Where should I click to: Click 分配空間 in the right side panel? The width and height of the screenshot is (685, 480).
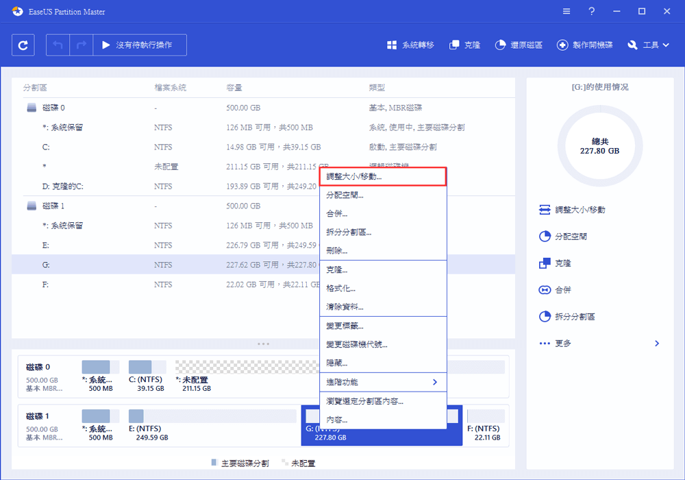563,237
